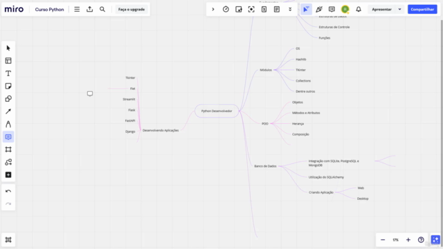Select the Django node
The width and height of the screenshot is (443, 249).
[130, 131]
